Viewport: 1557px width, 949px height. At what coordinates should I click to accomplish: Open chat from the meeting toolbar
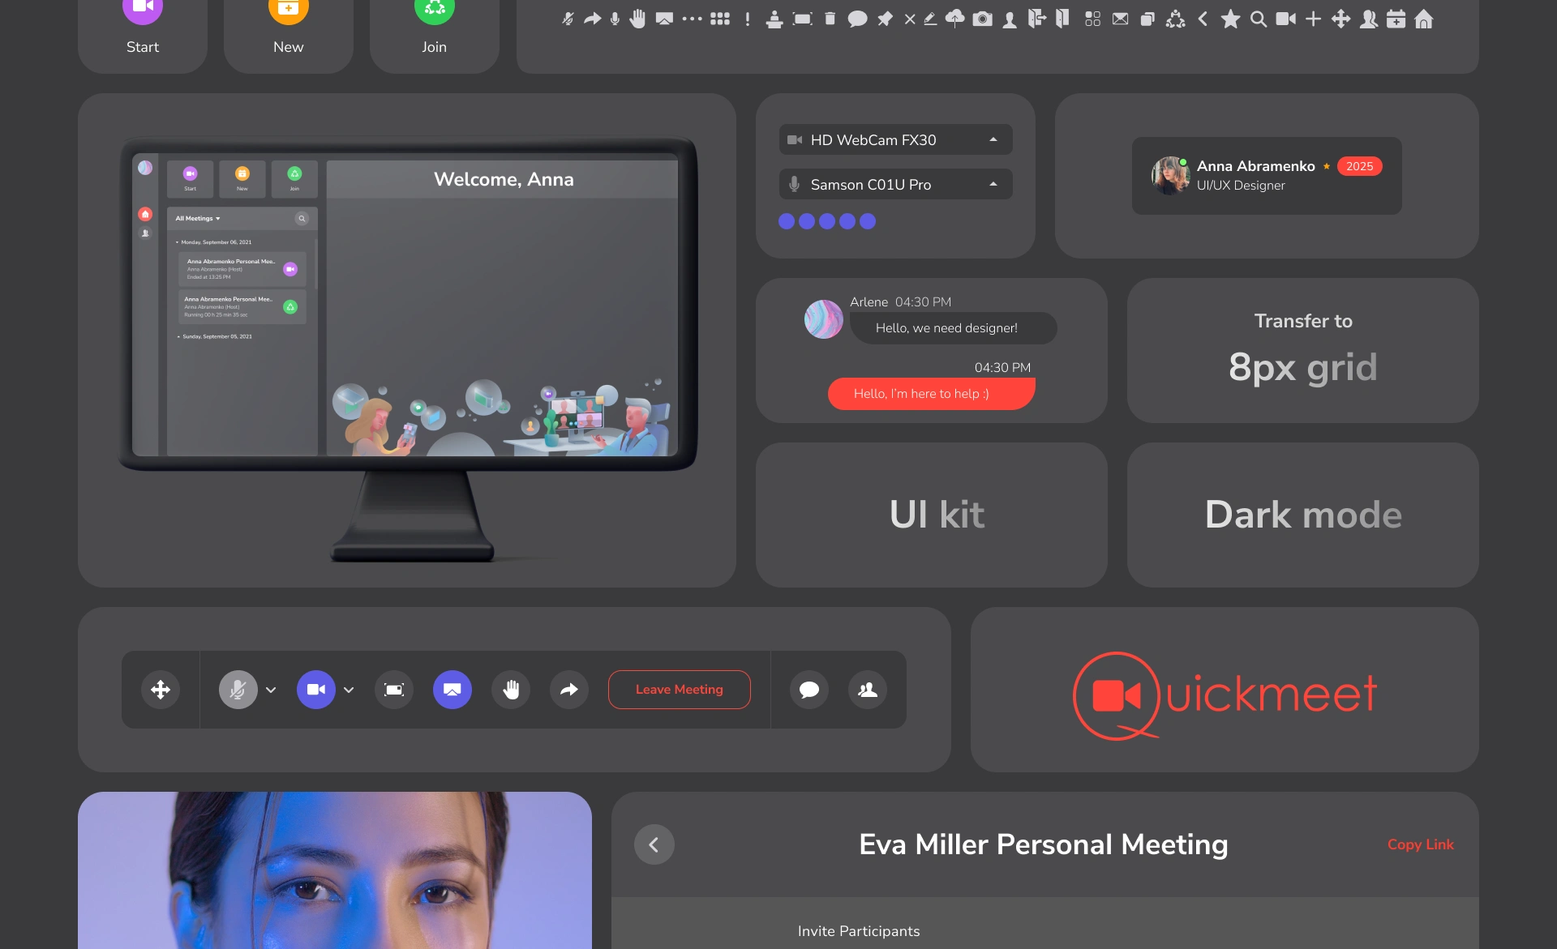809,690
